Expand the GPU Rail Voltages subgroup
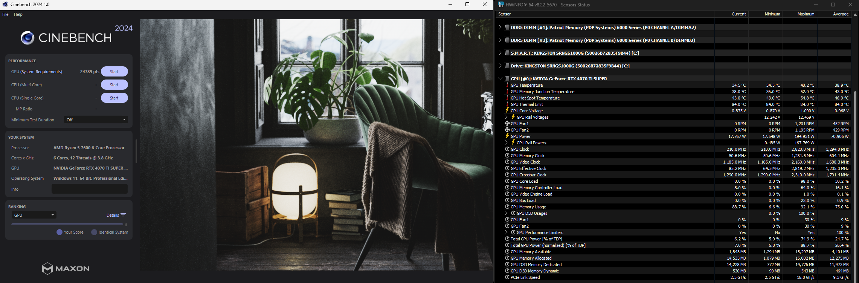This screenshot has width=859, height=283. tap(506, 117)
